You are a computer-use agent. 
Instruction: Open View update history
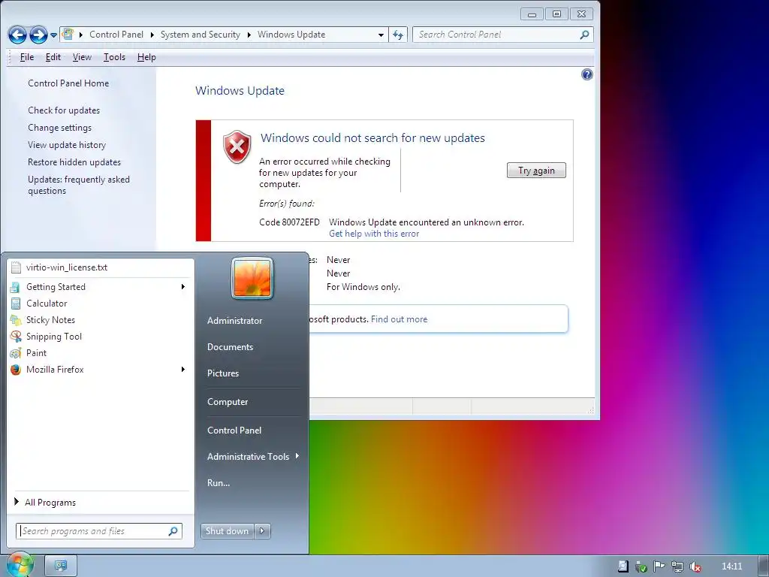[x=67, y=145]
